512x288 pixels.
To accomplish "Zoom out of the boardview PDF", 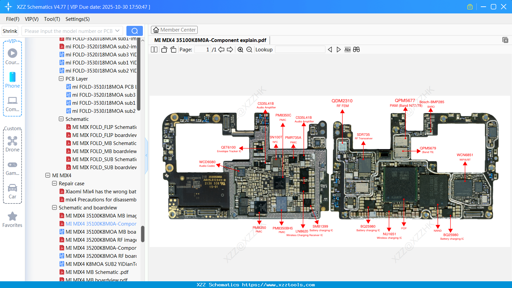I will (250, 49).
